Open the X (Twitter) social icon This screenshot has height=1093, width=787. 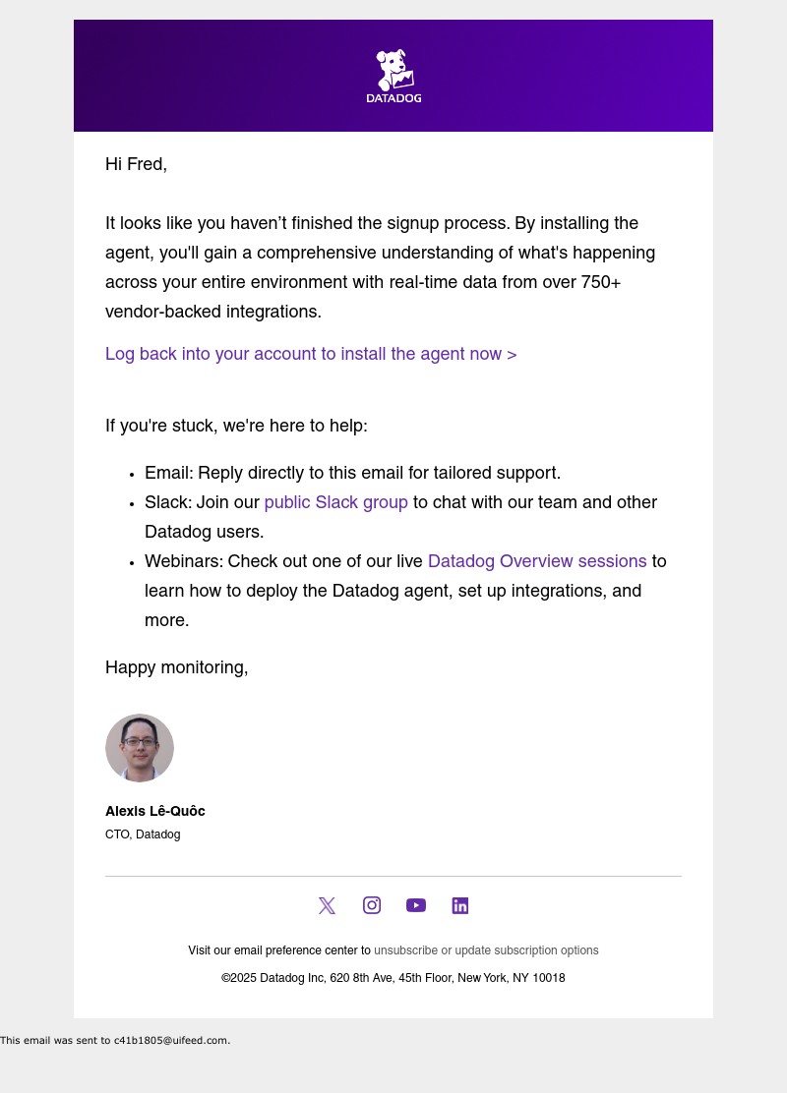coord(327,905)
